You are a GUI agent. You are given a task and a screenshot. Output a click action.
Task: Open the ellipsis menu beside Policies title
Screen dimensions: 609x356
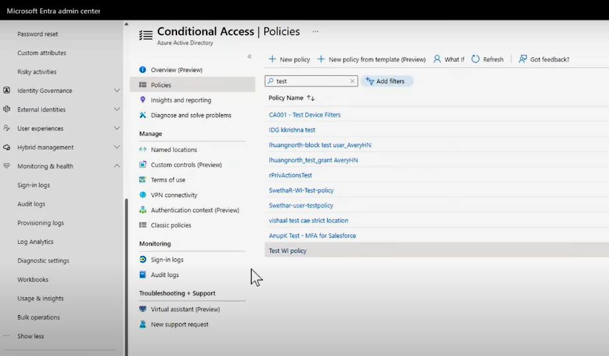315,32
